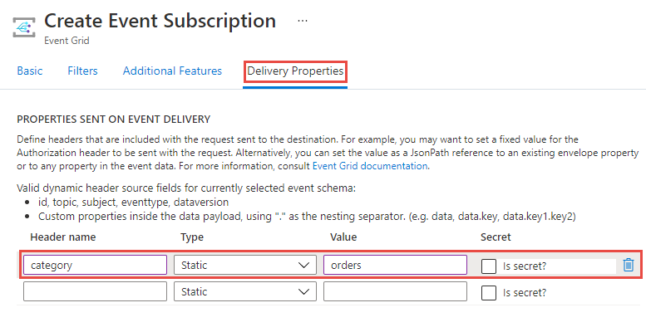Open the Type dropdown on the empty row
The height and width of the screenshot is (332, 646).
244,292
